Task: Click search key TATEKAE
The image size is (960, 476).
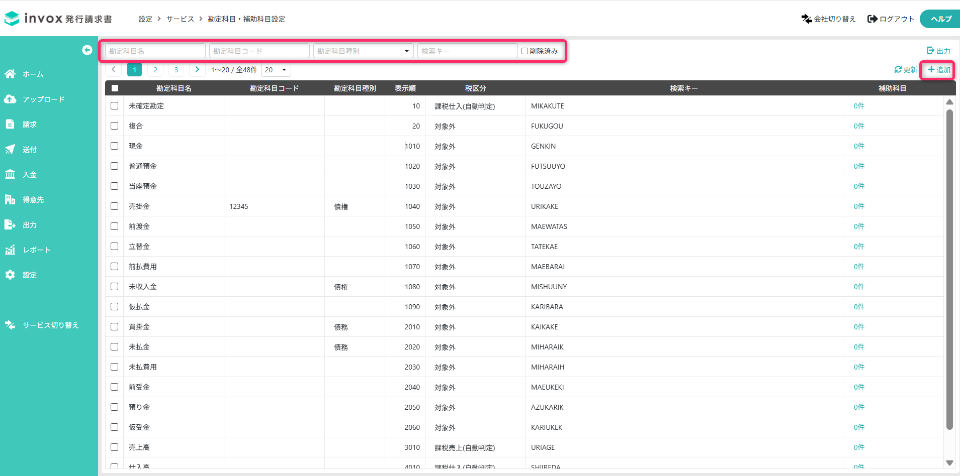Action: [544, 247]
